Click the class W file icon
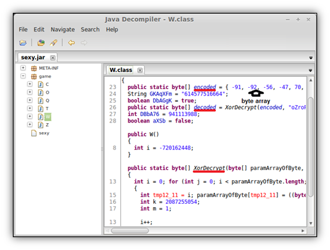 pos(40,117)
